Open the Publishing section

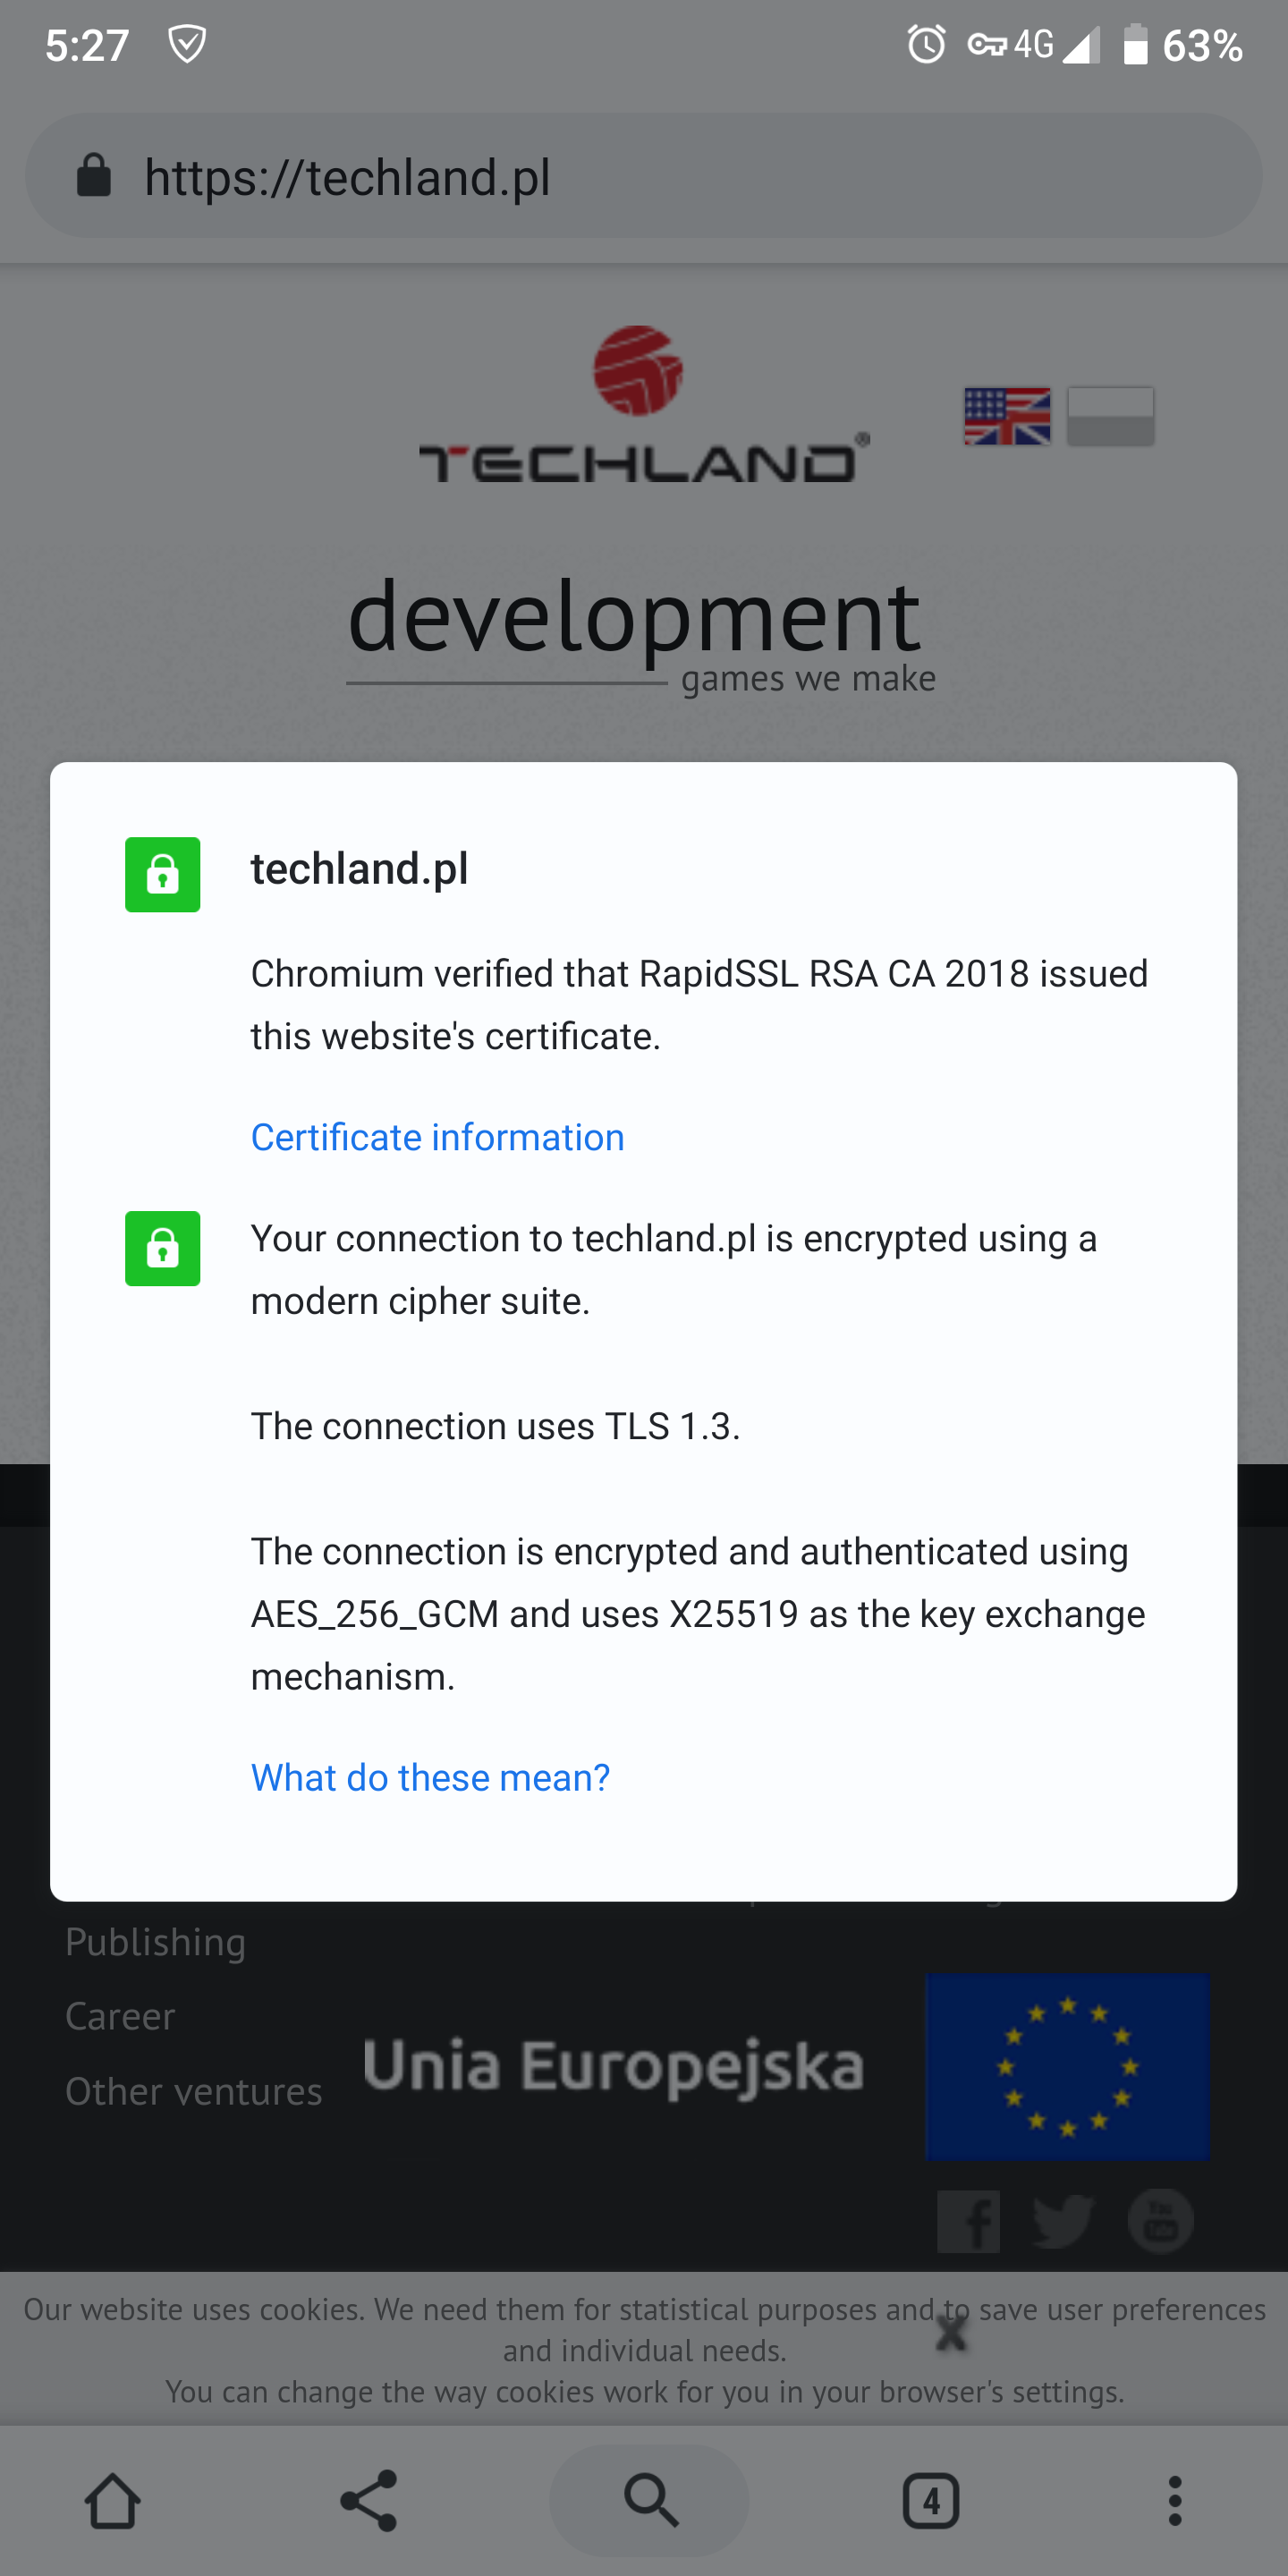(x=155, y=1941)
